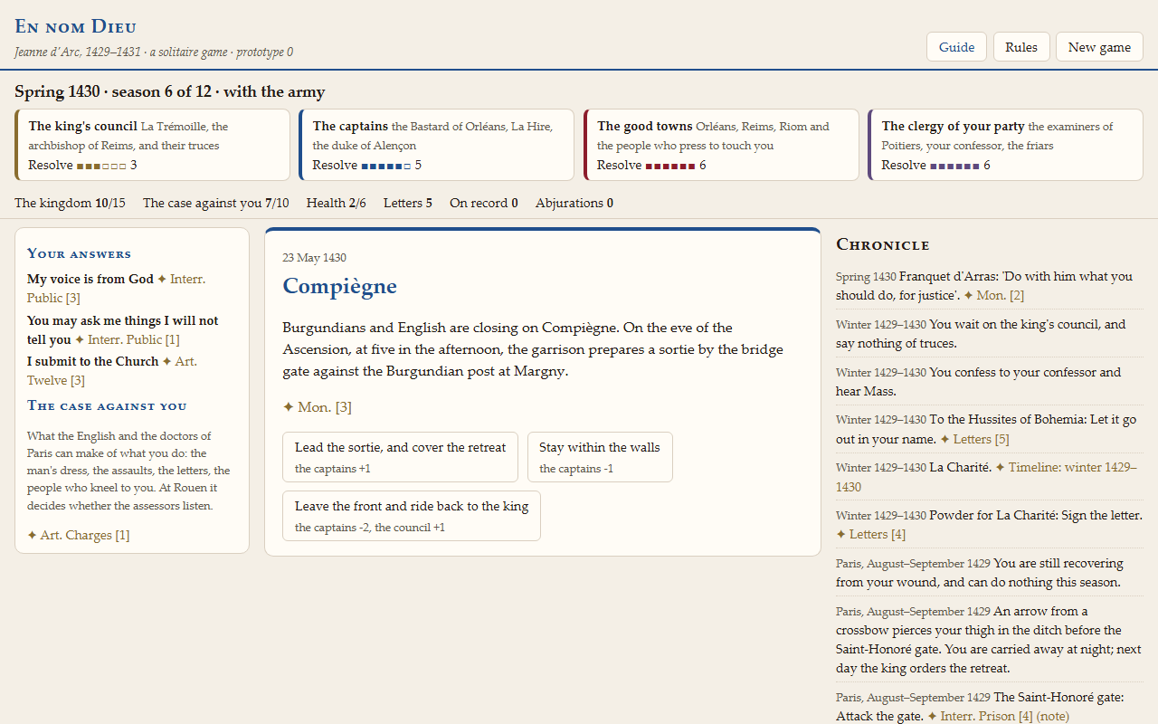Click the Your answers heading
This screenshot has height=724, width=1158.
tap(79, 253)
